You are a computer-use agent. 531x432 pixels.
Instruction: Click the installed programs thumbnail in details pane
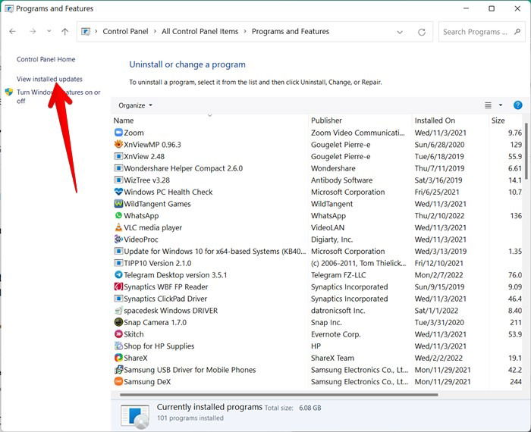(135, 416)
